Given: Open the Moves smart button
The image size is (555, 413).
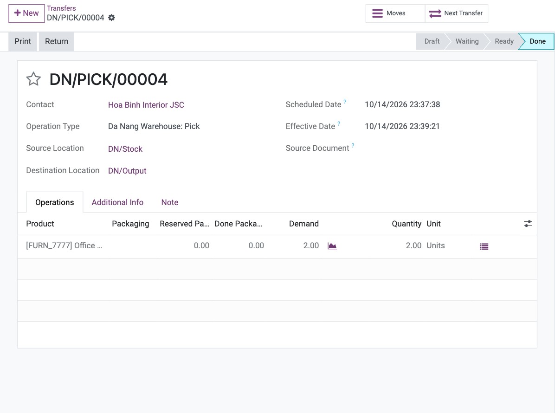Looking at the screenshot, I should 395,13.
